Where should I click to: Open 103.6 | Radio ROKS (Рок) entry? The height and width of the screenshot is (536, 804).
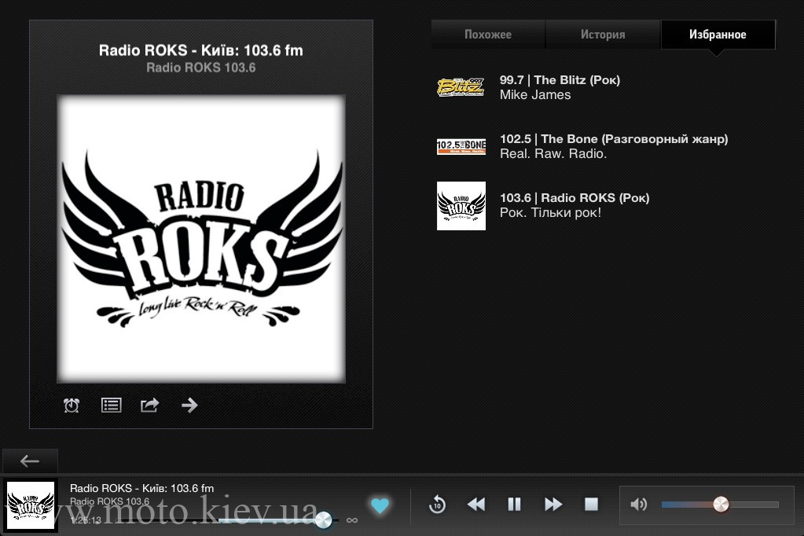coord(575,198)
